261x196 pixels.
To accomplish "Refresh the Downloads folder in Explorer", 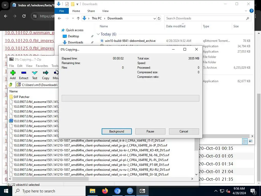I will point(159,18).
